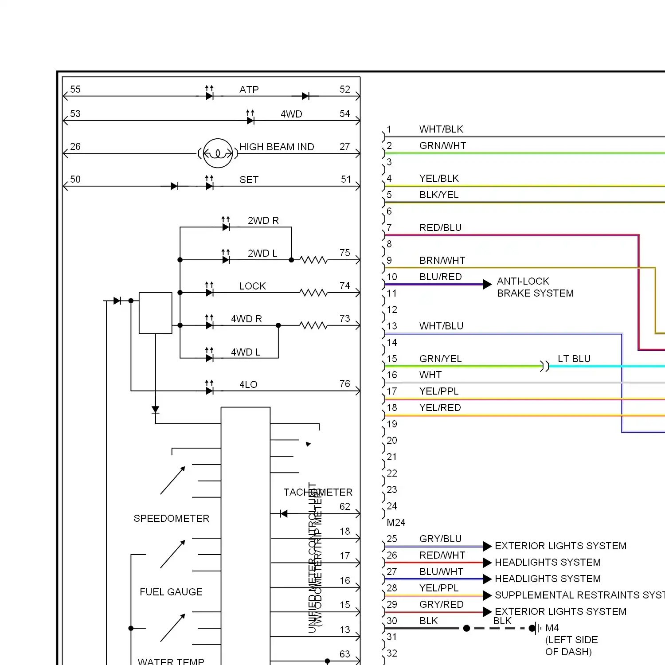This screenshot has width=665, height=665.
Task: Click the WHT label on connector pin 16
Action: [430, 375]
